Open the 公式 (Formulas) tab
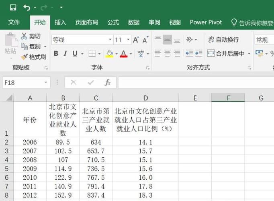 (113, 22)
